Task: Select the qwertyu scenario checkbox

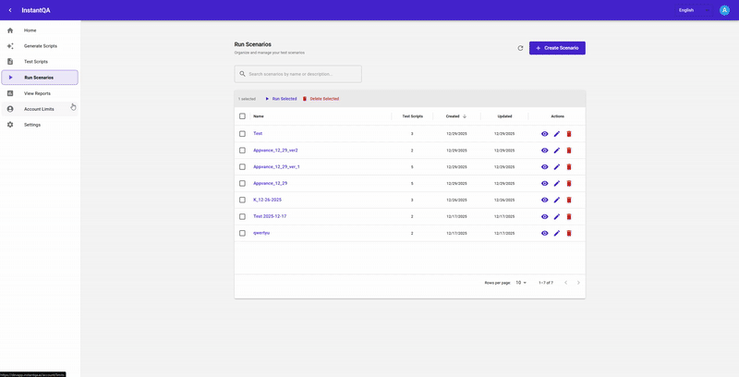Action: tap(243, 233)
